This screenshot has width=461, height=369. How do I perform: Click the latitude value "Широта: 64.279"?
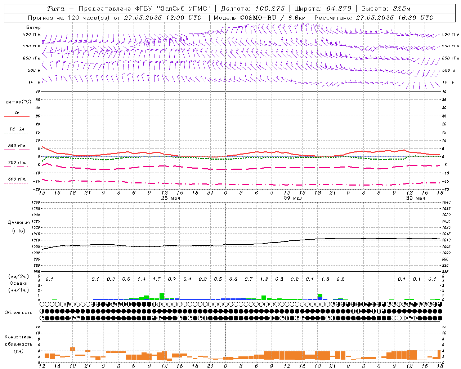pos(323,9)
